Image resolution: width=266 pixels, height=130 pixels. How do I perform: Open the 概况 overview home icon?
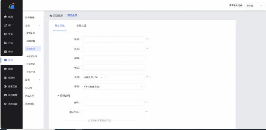point(5,17)
